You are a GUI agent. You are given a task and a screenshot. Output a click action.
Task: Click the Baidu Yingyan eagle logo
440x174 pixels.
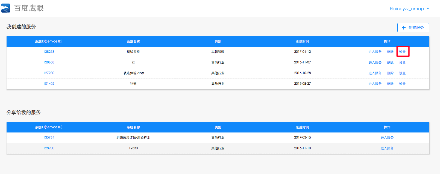pos(6,8)
